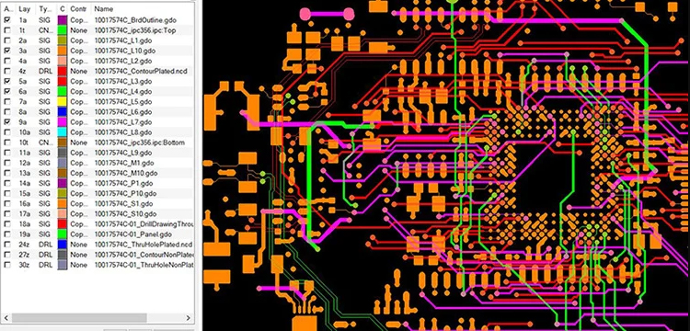
Task: Click the Contr column header
Action: pyautogui.click(x=79, y=9)
